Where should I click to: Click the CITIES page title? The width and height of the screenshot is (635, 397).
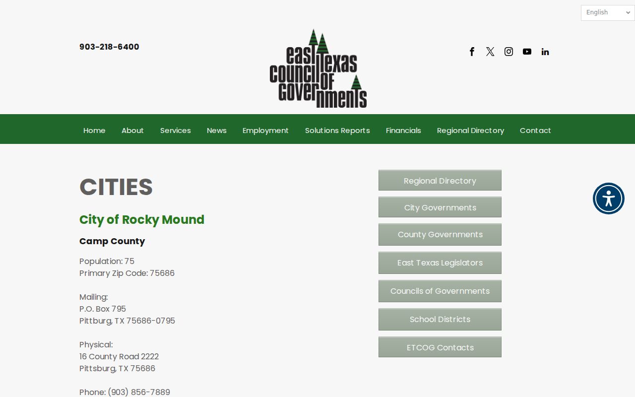[116, 187]
